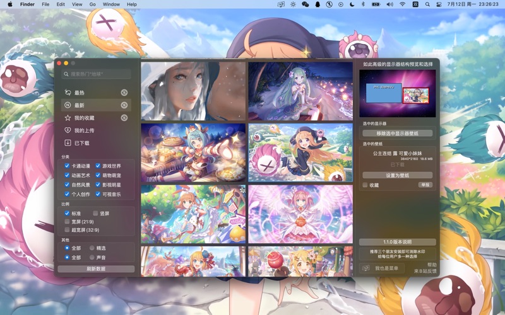This screenshot has width=505, height=315.
Task: Select the 精选 radio button
Action: point(92,248)
